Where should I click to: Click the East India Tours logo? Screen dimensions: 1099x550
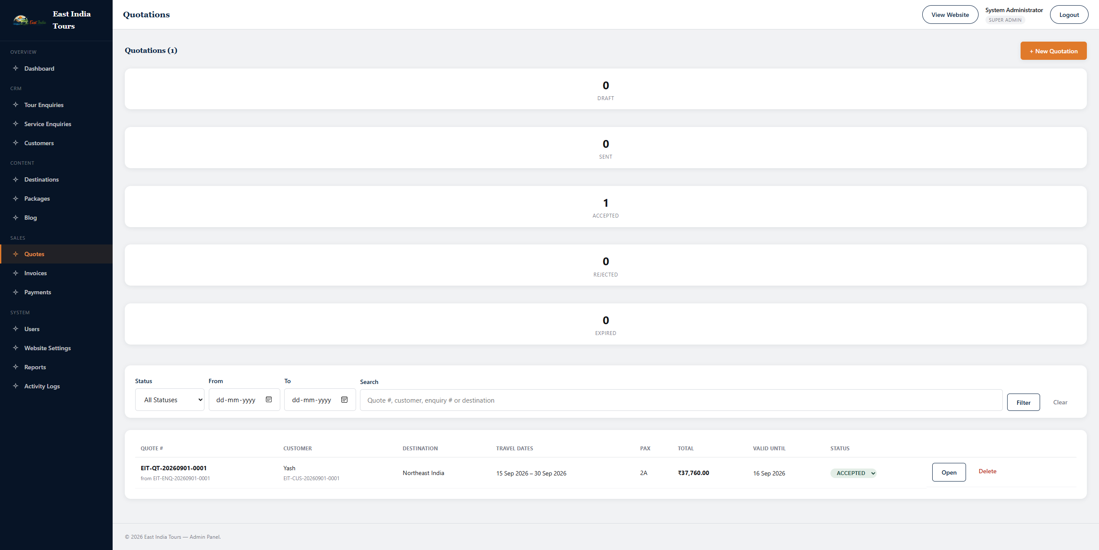point(29,20)
